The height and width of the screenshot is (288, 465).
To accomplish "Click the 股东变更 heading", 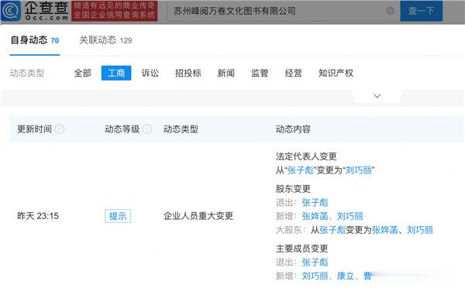I will [x=293, y=189].
